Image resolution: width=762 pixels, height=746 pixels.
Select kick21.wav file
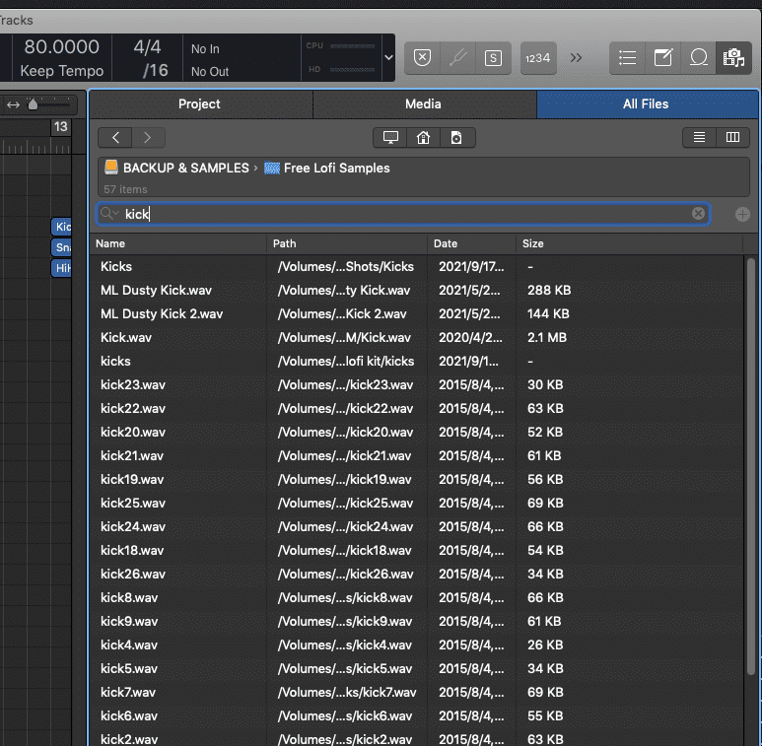tap(417, 455)
